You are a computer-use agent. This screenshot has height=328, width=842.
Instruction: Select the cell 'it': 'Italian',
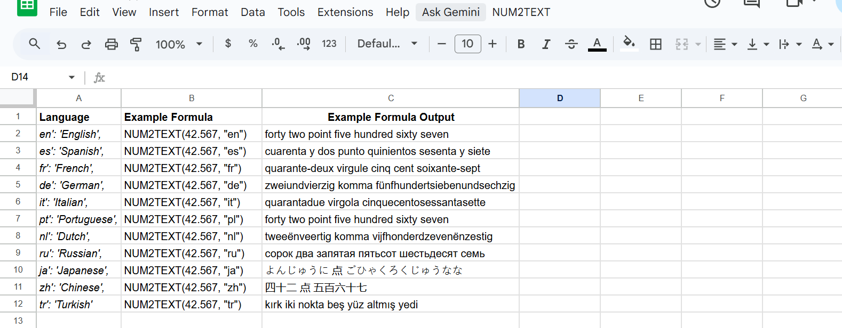click(x=79, y=202)
